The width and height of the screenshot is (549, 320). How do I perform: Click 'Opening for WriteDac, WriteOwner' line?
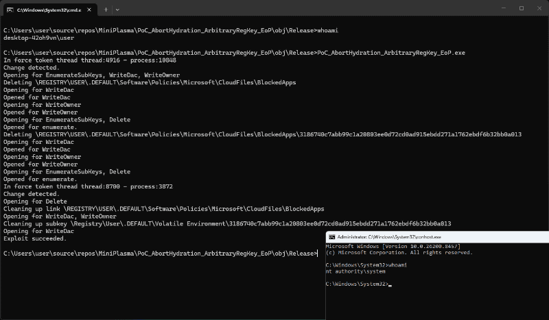pos(60,216)
